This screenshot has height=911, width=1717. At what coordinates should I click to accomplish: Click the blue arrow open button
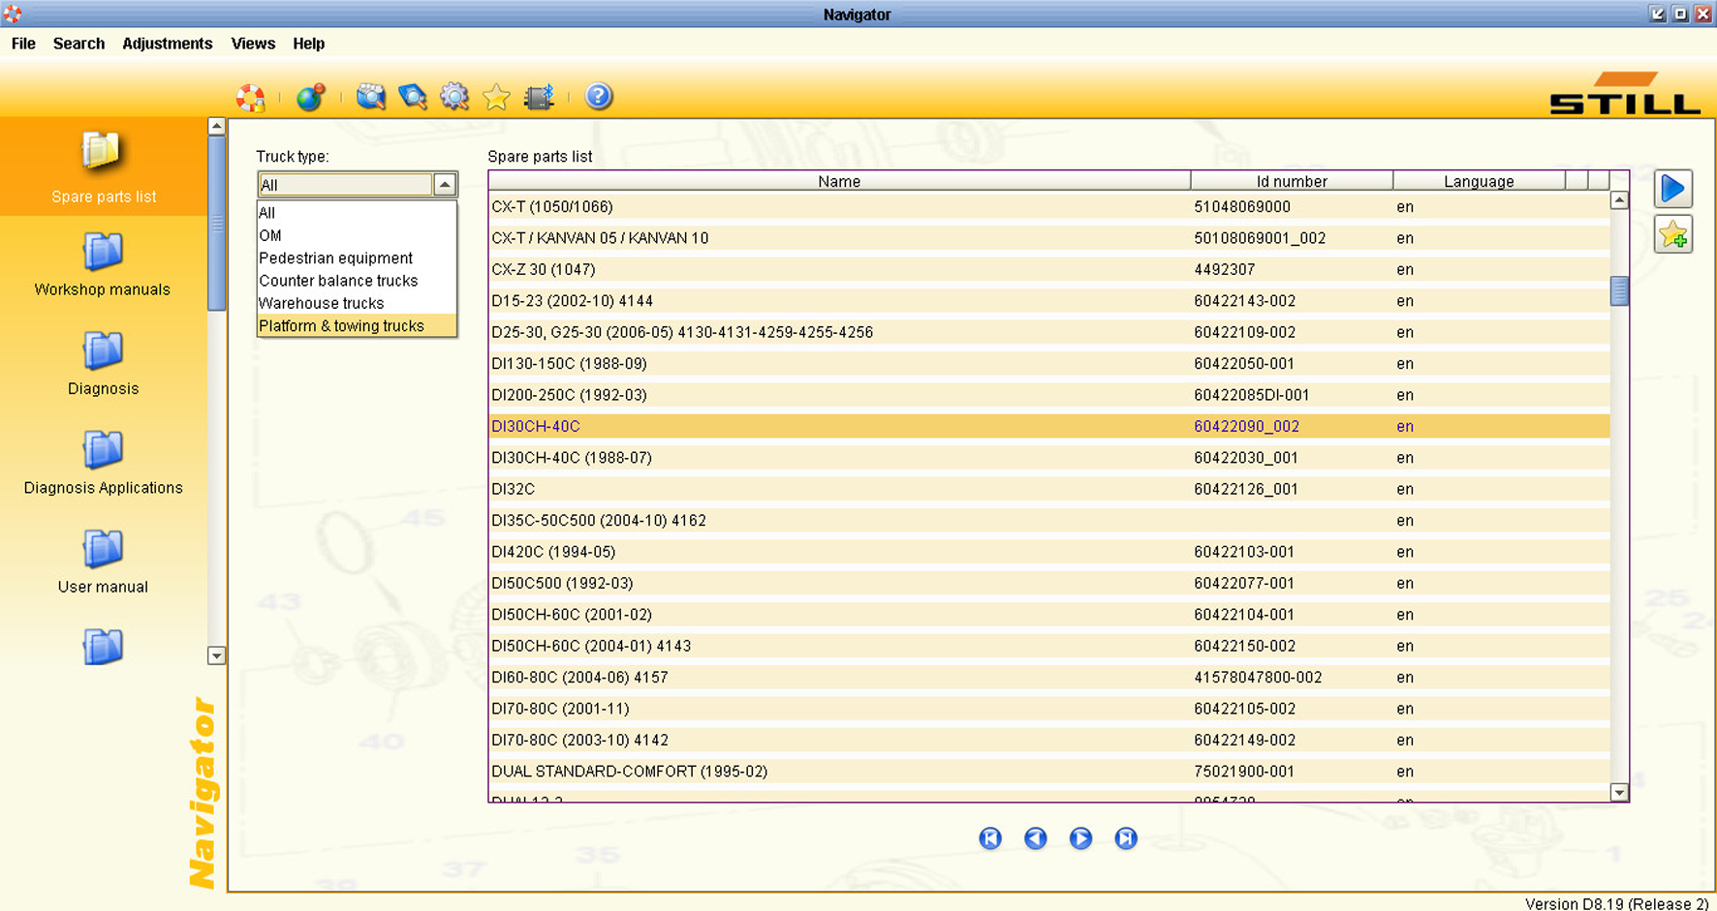click(x=1673, y=189)
